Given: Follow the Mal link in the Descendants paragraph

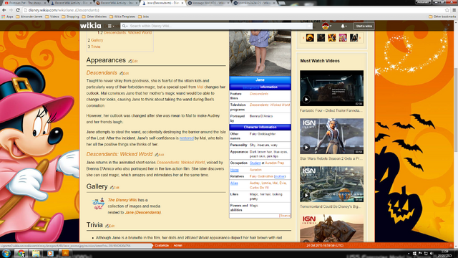Looking at the screenshot, I should [x=200, y=87].
